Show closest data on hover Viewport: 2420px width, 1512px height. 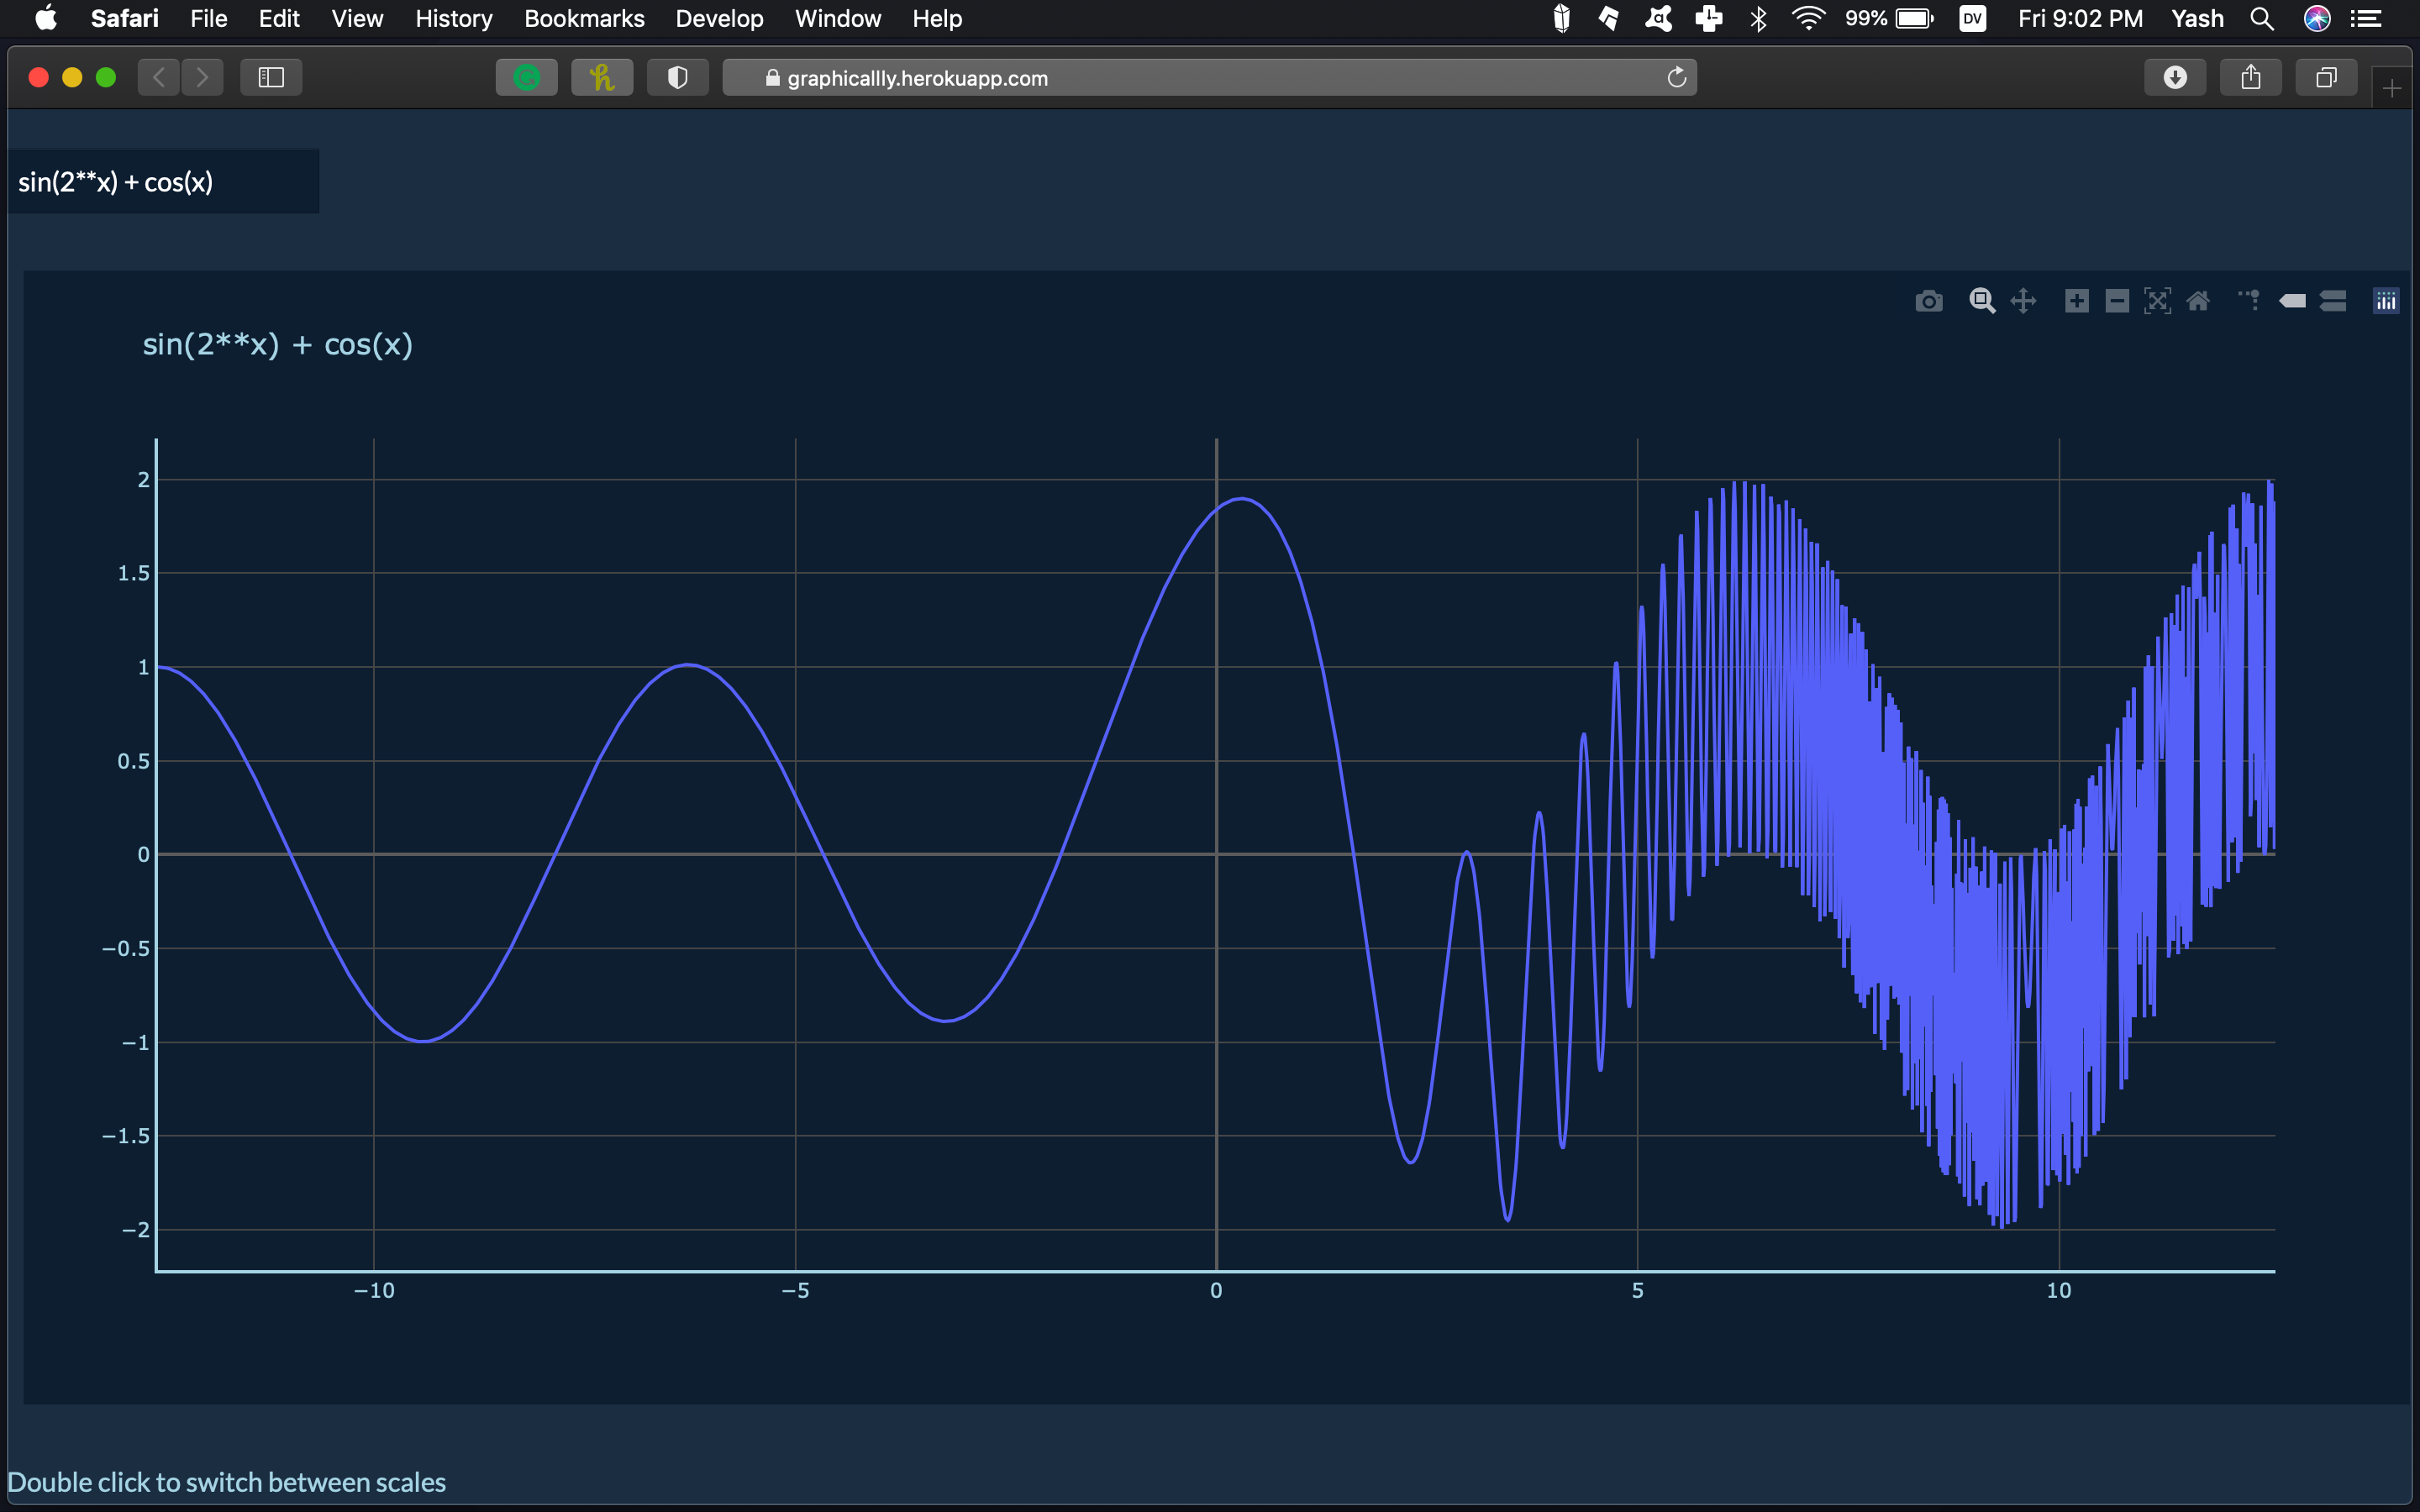pos(2292,301)
